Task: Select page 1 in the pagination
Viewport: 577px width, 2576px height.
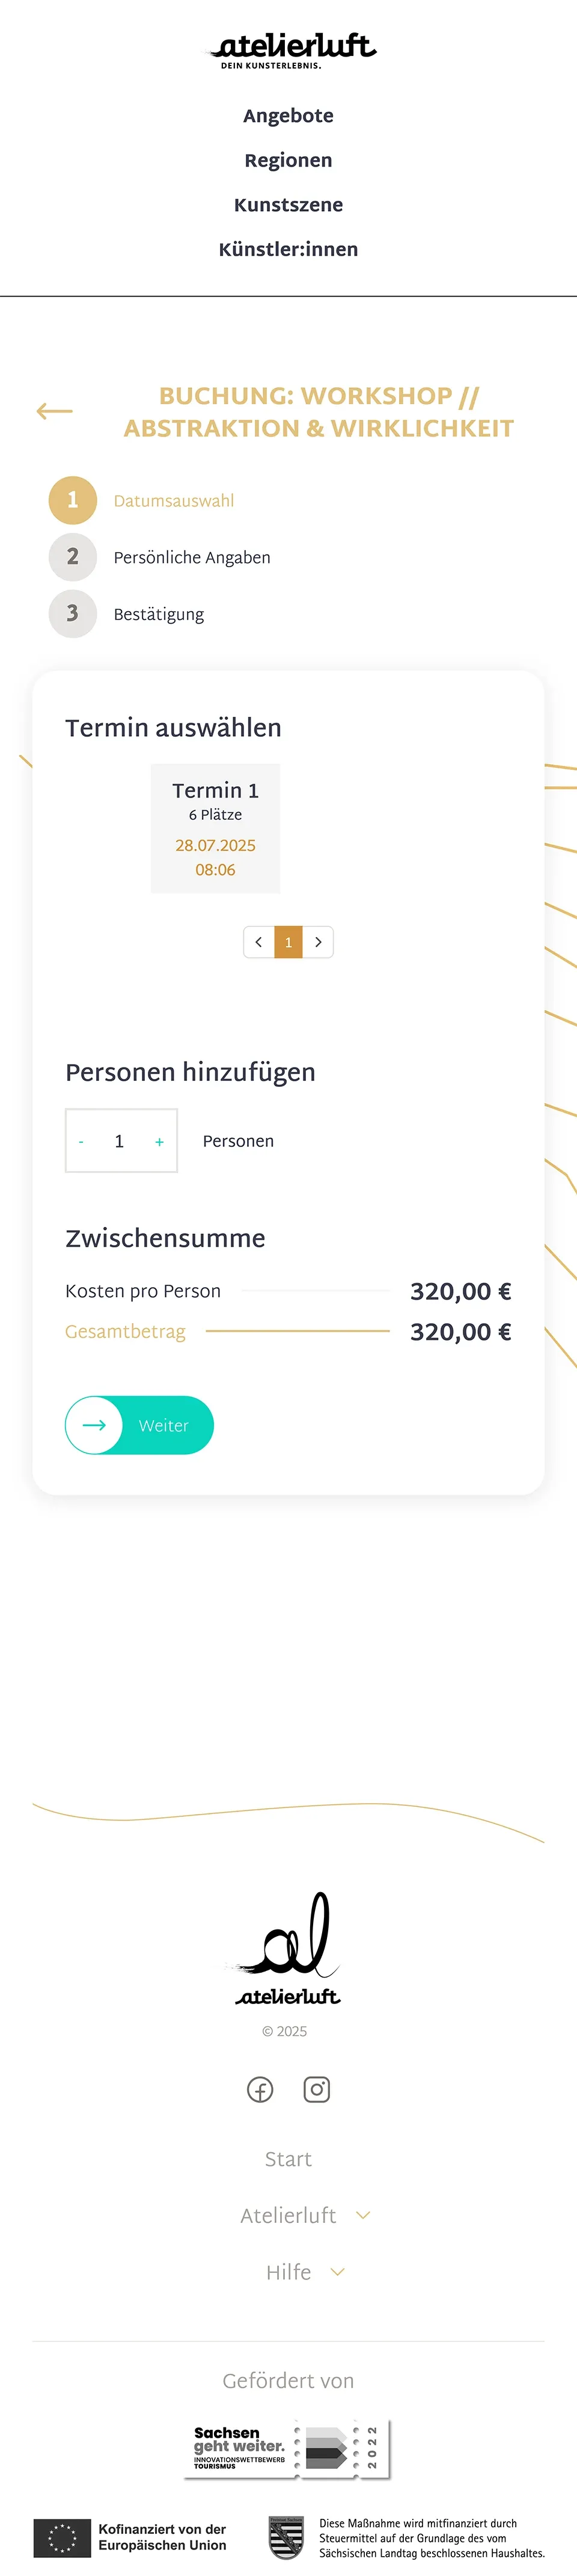Action: tap(288, 942)
